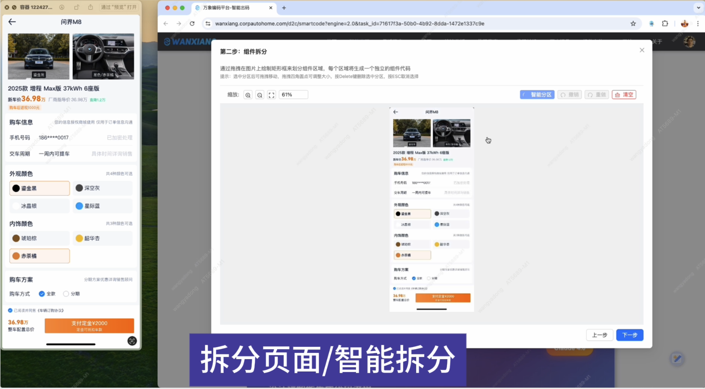The width and height of the screenshot is (705, 389).
Task: Click the 撤销 undo button
Action: (x=570, y=95)
